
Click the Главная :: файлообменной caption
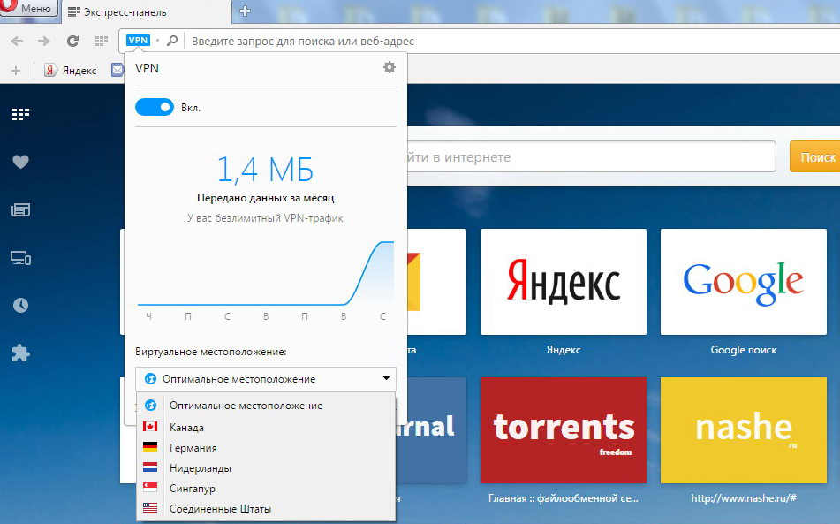point(564,498)
